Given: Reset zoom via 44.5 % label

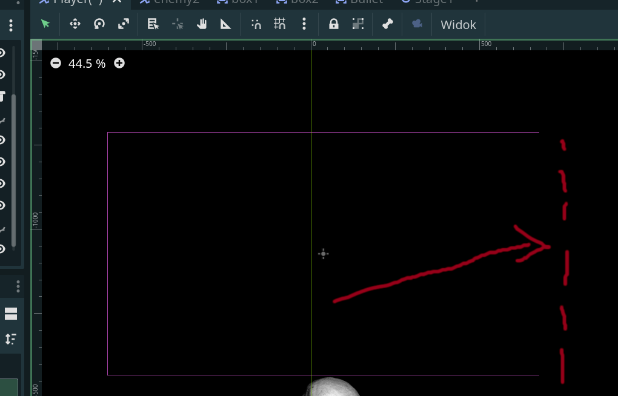Looking at the screenshot, I should [87, 64].
